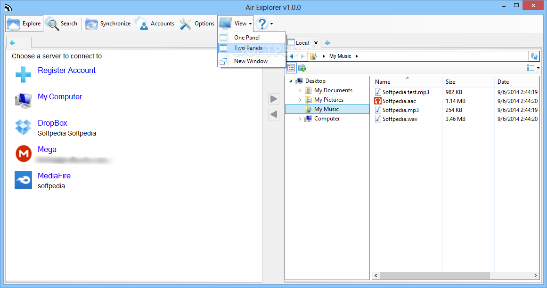The height and width of the screenshot is (288, 547).
Task: Toggle the folder tree view icon
Action: [291, 68]
